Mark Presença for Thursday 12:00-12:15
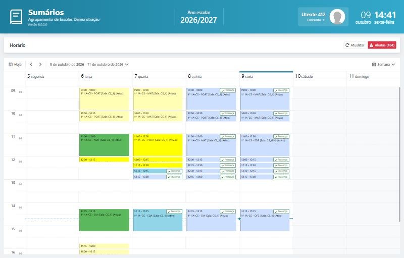404x258 pixels. pos(228,160)
